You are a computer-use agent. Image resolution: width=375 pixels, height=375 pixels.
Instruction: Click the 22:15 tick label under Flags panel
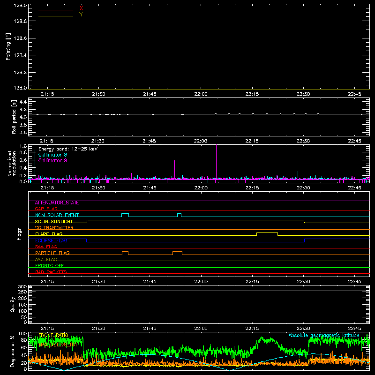(x=252, y=282)
